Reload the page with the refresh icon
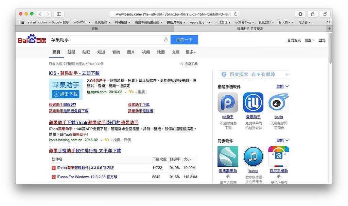This screenshot has height=206, width=348. coord(236,14)
